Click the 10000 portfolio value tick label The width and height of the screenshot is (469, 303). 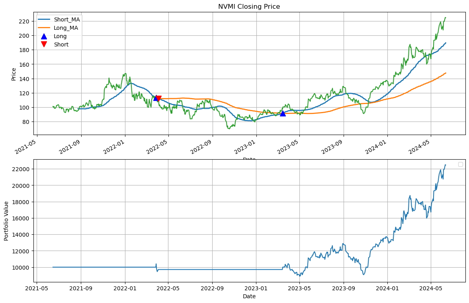pos(20,268)
